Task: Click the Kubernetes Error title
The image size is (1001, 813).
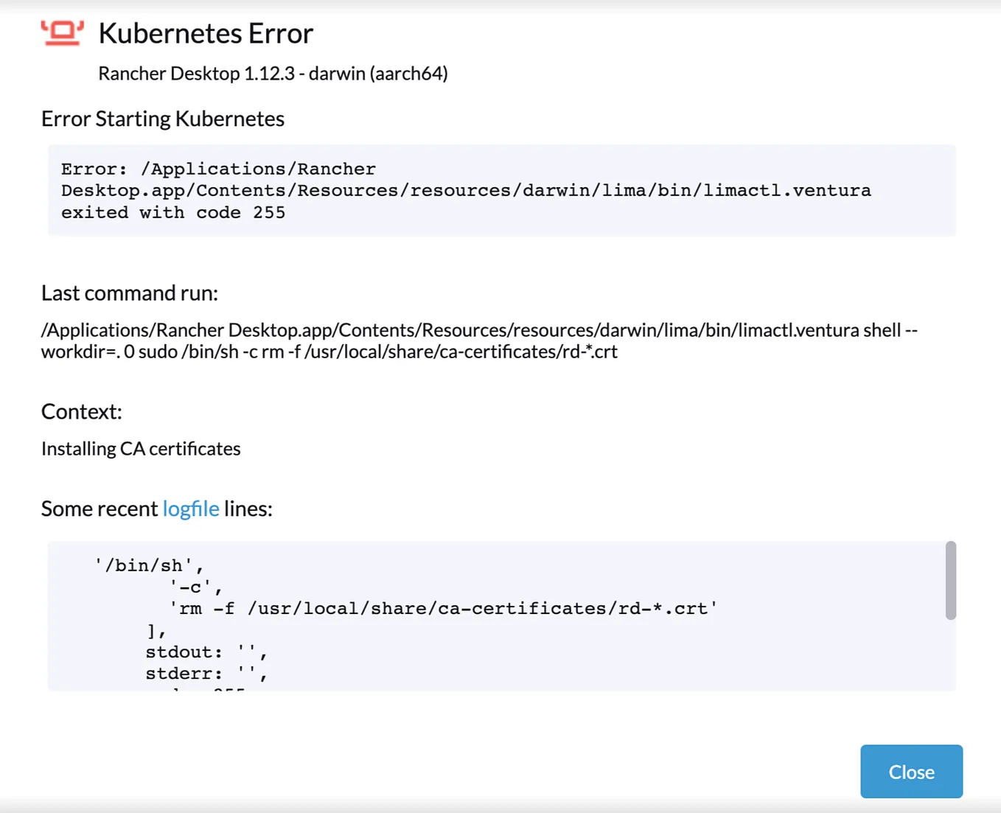Action: tap(206, 33)
